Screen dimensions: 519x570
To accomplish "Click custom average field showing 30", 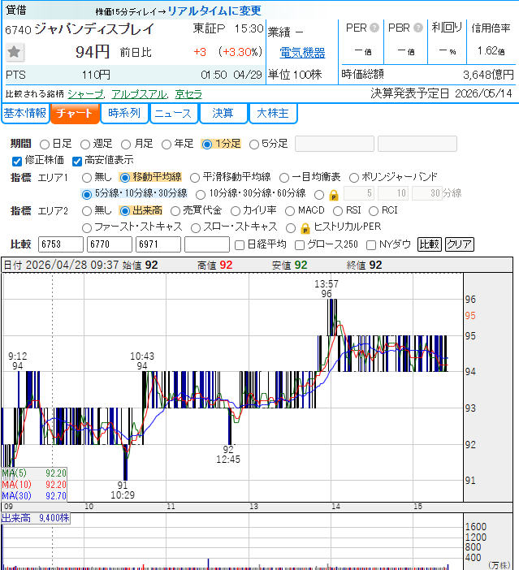I will click(427, 193).
